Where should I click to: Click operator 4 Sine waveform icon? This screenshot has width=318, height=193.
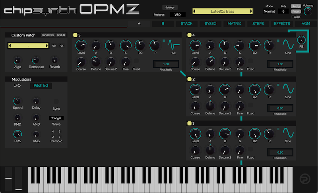pos(288,45)
